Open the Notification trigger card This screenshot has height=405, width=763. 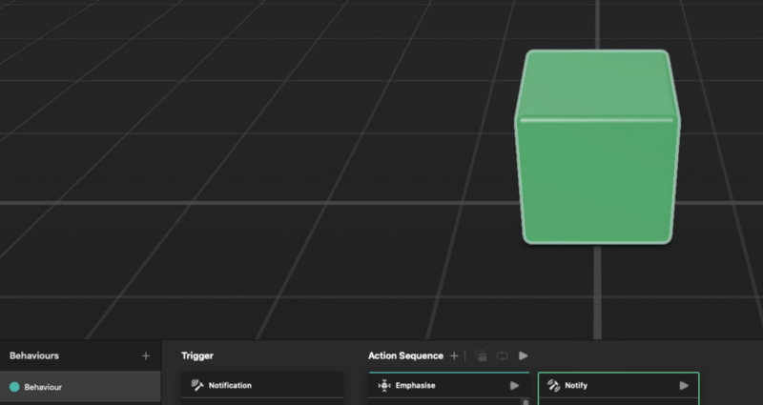tap(262, 388)
